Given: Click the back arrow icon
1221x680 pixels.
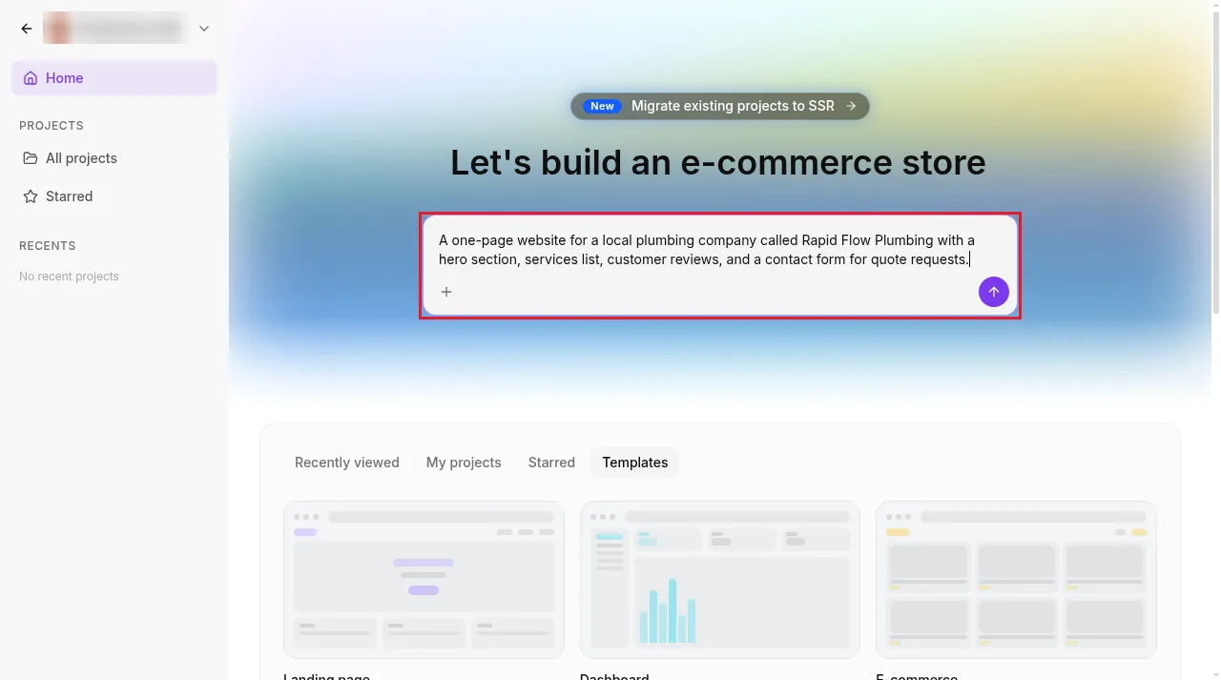Looking at the screenshot, I should [x=27, y=29].
